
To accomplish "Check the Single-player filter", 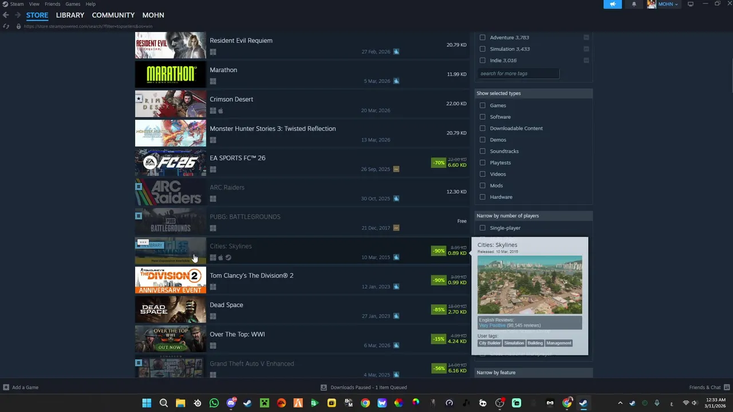I will point(482,228).
